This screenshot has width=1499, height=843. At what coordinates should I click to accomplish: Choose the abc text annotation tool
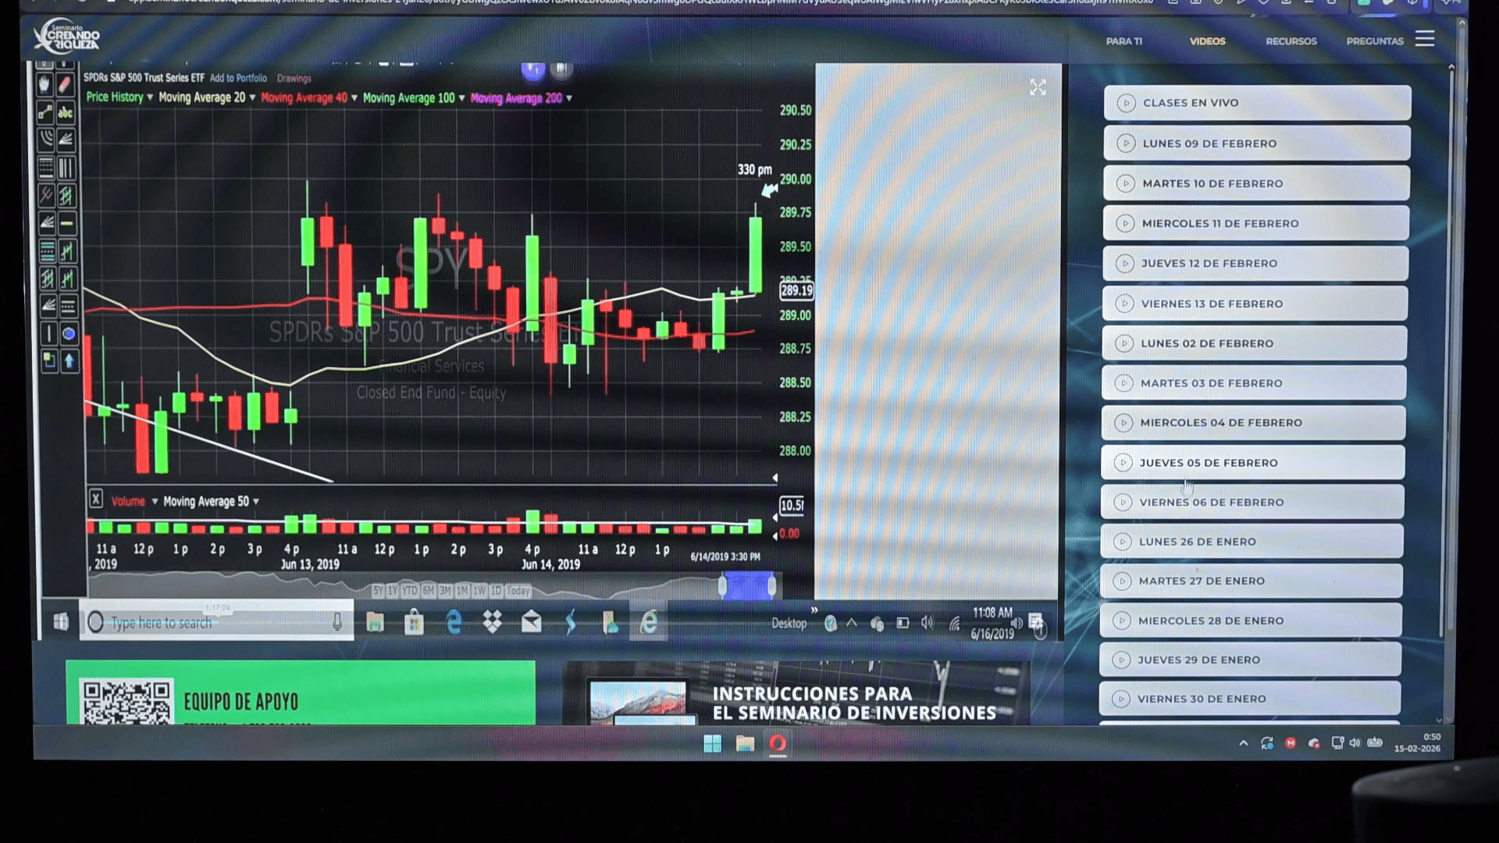coord(66,112)
